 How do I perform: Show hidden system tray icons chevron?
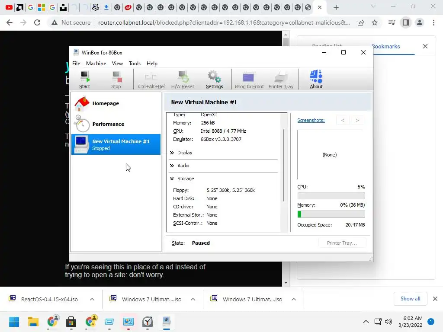tap(366, 322)
